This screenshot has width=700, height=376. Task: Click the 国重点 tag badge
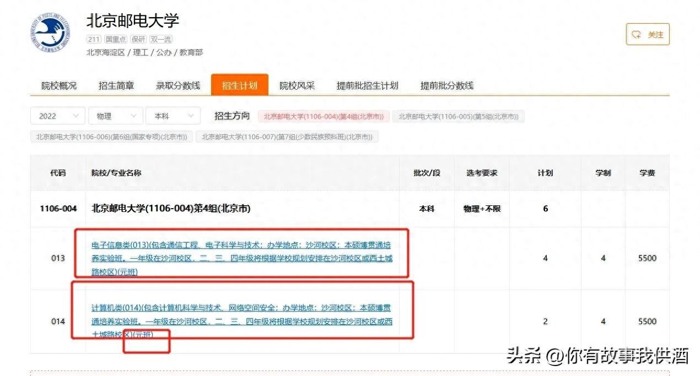click(x=116, y=39)
